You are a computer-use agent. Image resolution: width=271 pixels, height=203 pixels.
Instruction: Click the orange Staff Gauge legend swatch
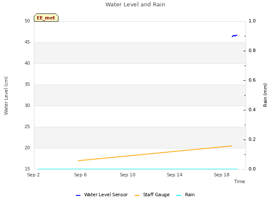point(137,195)
